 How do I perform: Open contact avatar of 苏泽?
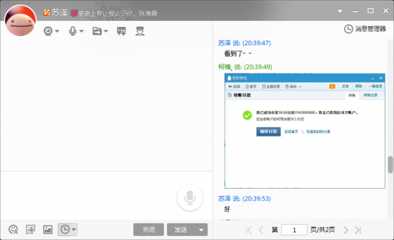pyautogui.click(x=20, y=20)
